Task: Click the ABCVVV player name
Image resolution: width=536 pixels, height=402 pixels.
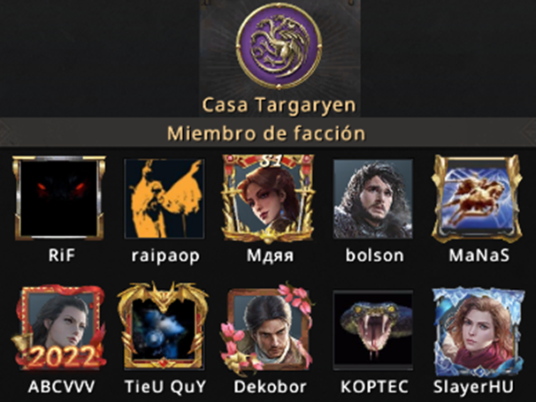Action: pyautogui.click(x=62, y=387)
